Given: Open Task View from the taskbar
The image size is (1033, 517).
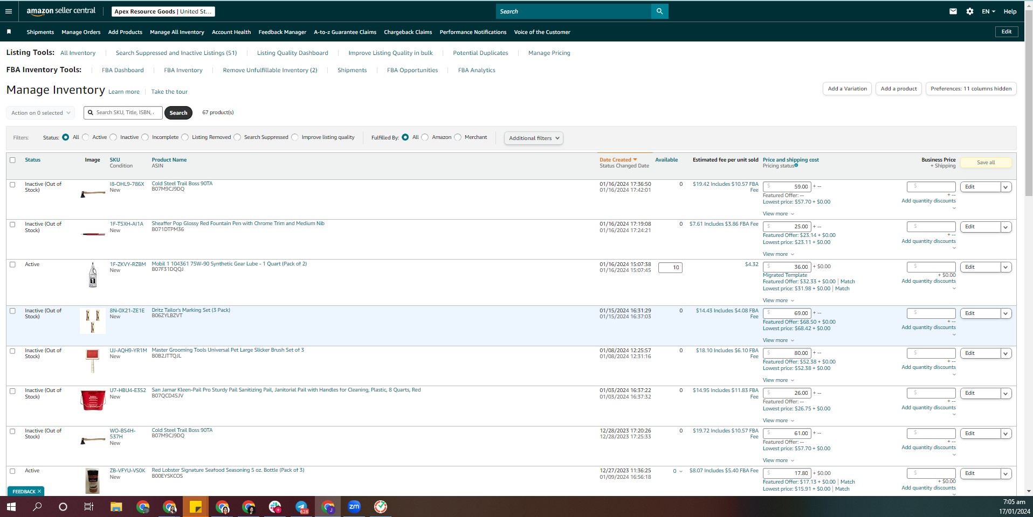Looking at the screenshot, I should click(89, 507).
